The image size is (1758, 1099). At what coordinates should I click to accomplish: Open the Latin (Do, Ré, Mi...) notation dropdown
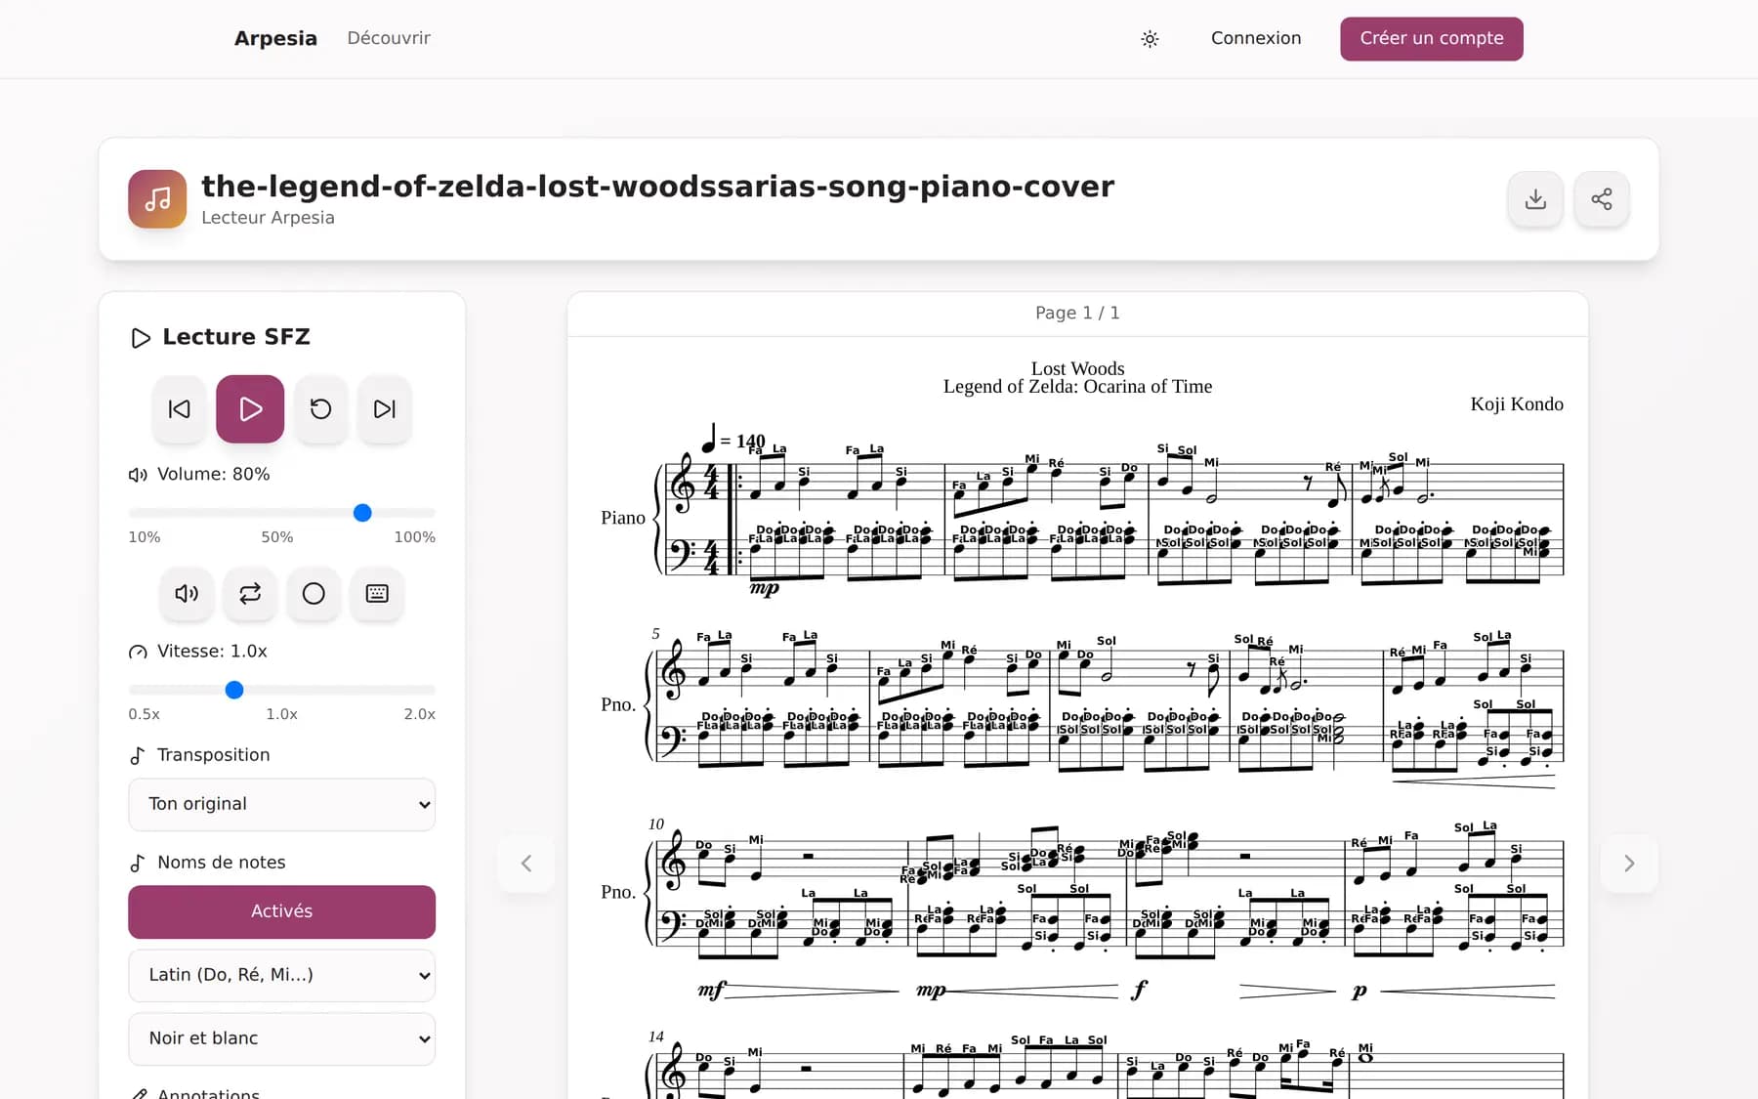(281, 975)
